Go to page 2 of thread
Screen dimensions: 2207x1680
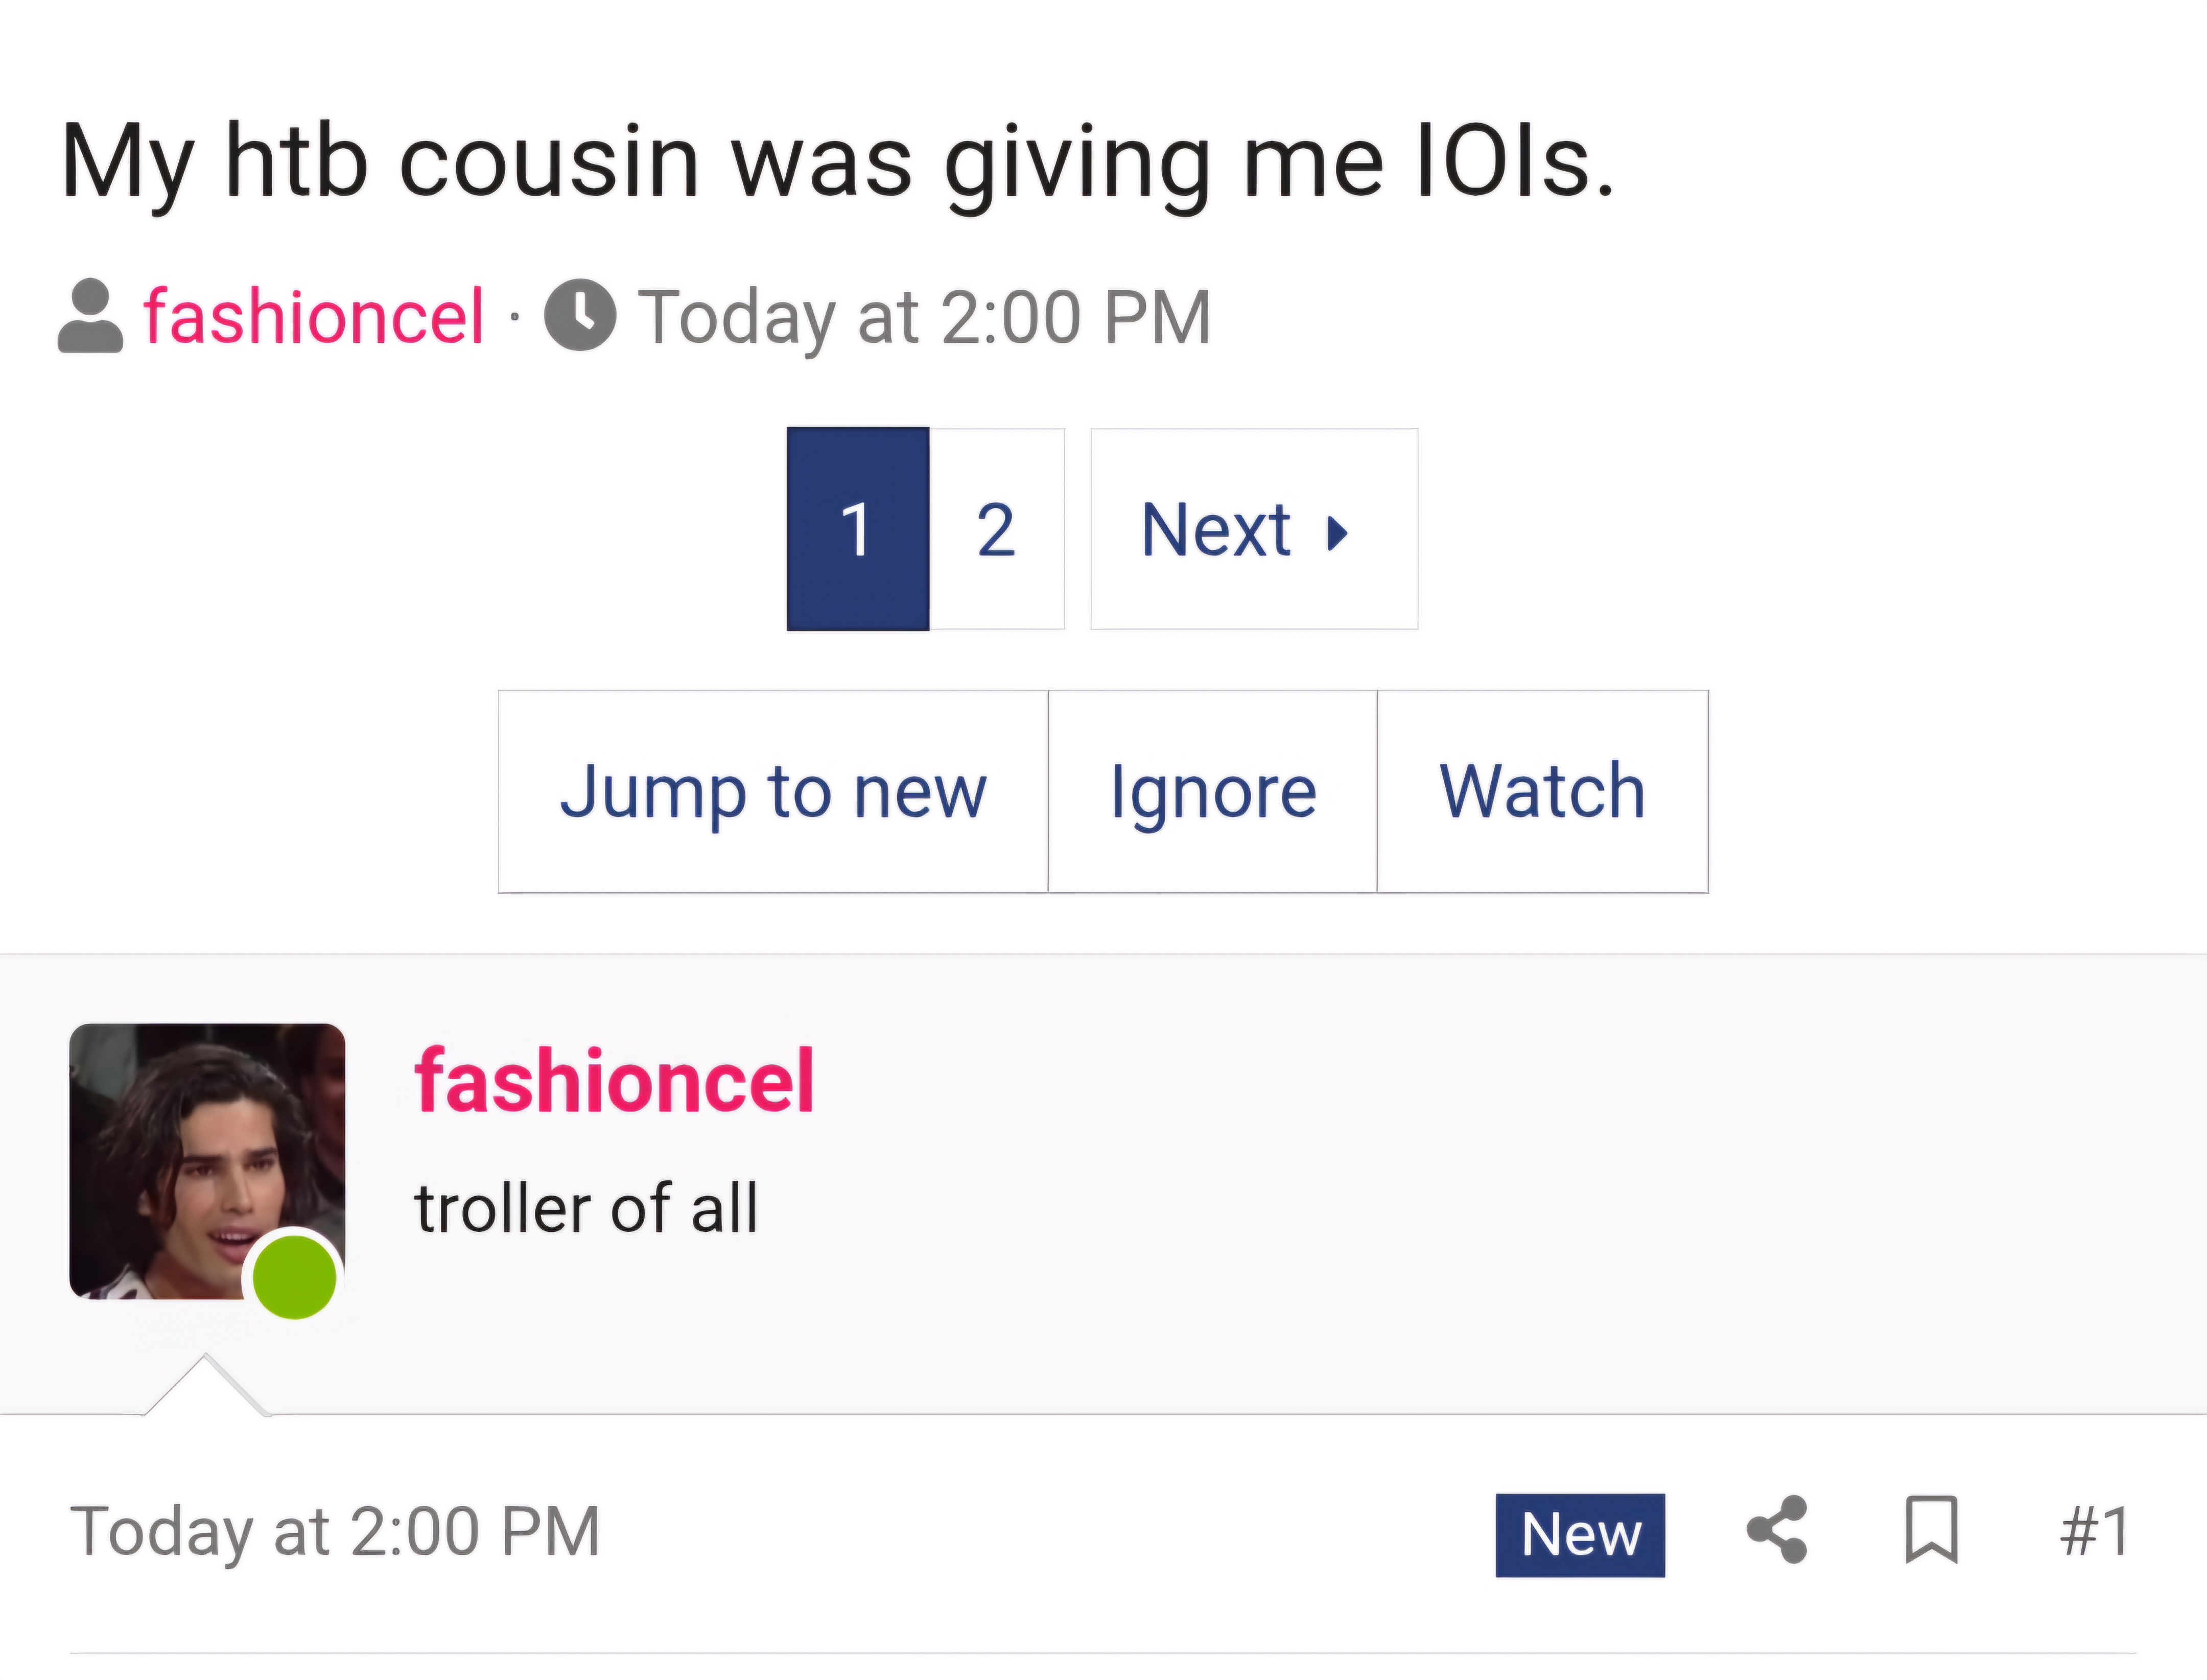996,529
